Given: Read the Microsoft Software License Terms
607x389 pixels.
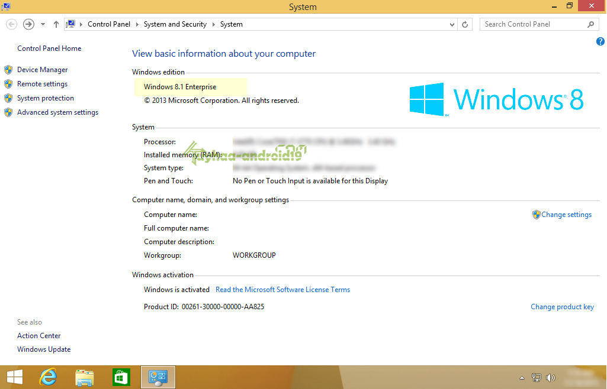Looking at the screenshot, I should tap(282, 289).
